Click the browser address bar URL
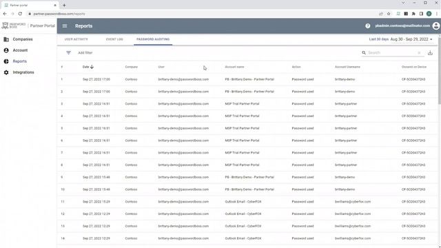This screenshot has height=248, width=441. pos(59,14)
